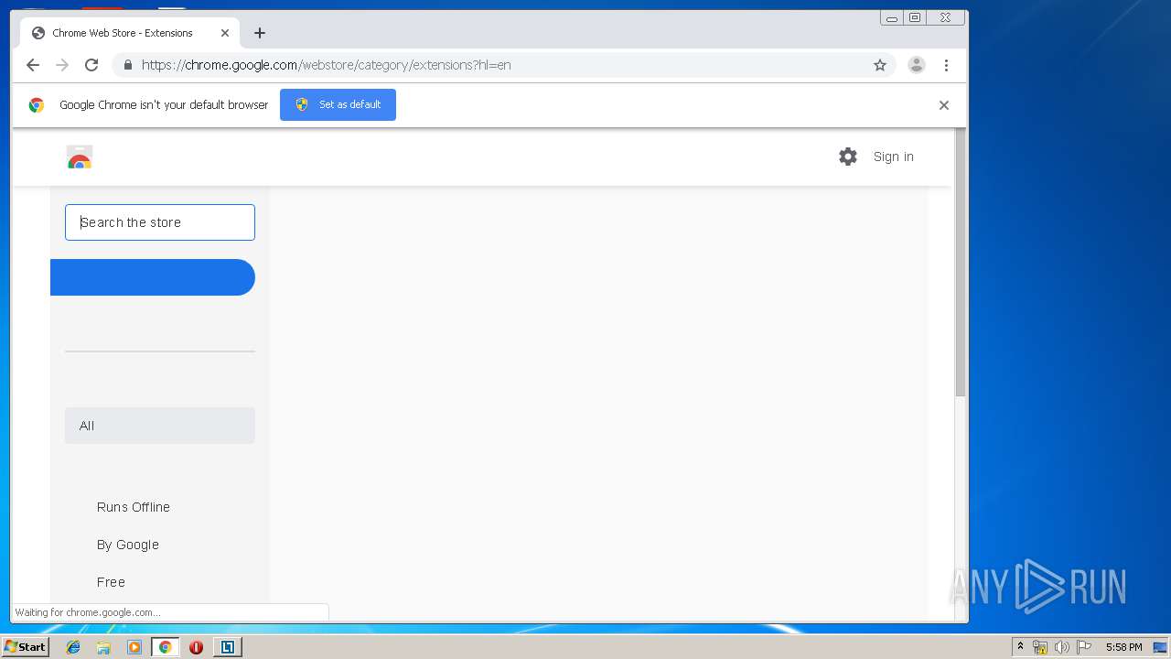This screenshot has width=1171, height=659.
Task: Click the Chrome logo in the infobar
Action: [x=37, y=105]
